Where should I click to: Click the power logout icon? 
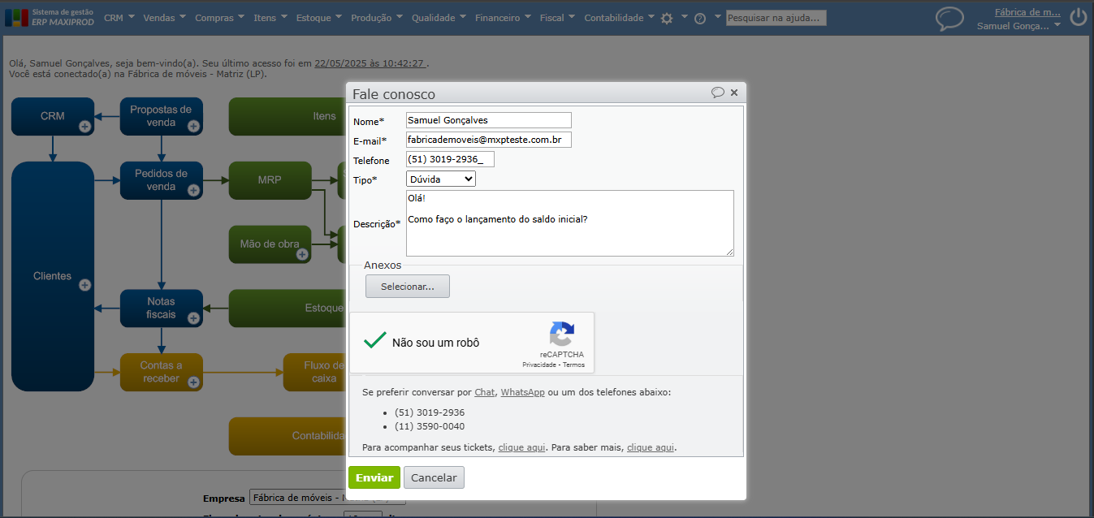point(1079,17)
